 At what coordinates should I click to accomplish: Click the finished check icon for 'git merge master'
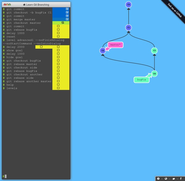point(67,19)
